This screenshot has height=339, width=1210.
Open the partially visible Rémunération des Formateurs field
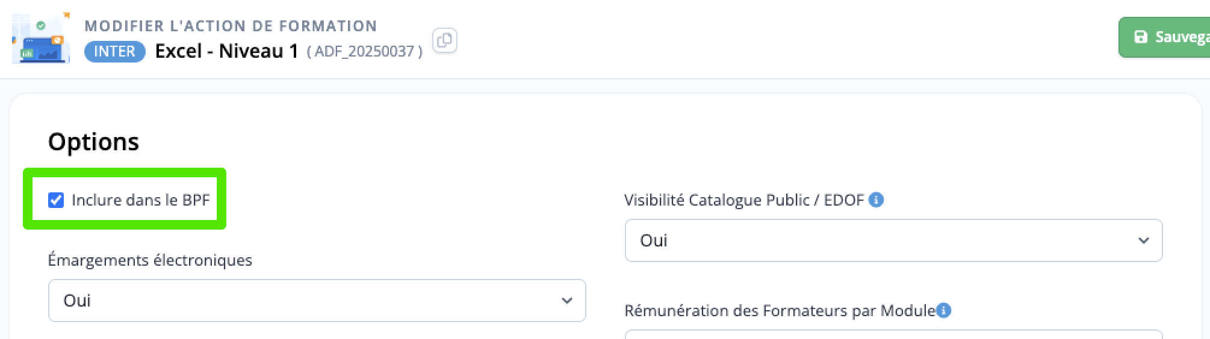click(x=893, y=334)
